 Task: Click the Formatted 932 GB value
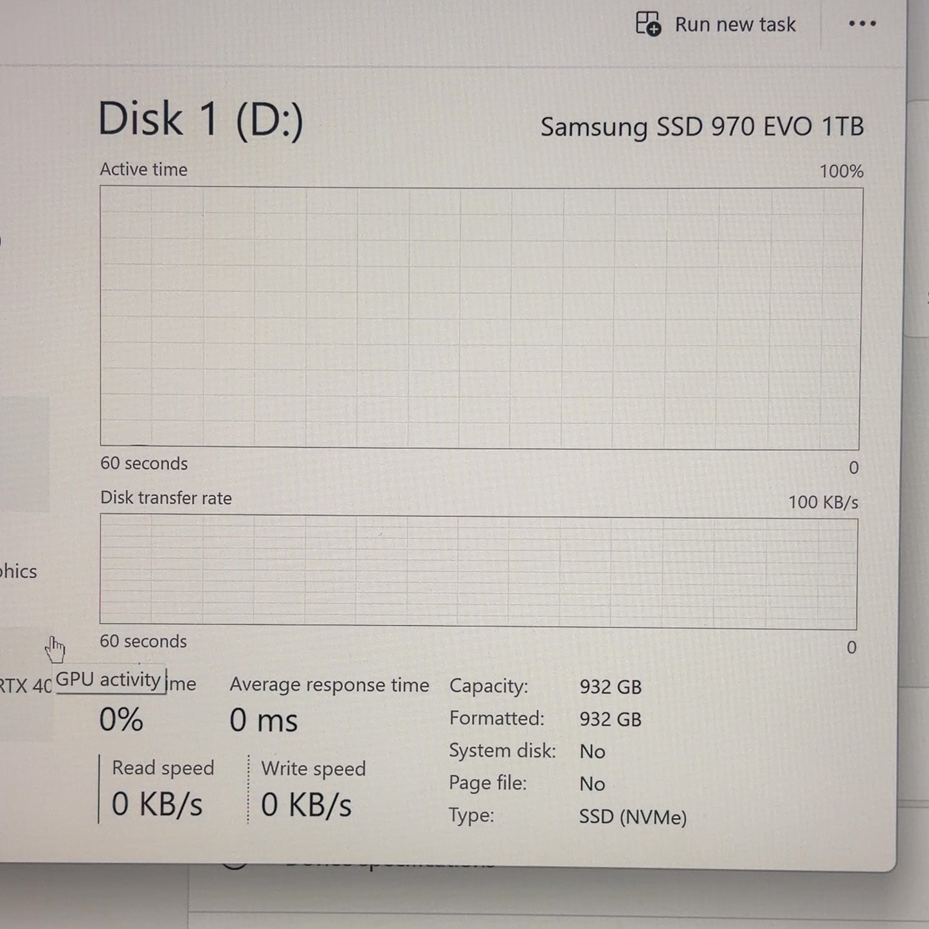(610, 719)
